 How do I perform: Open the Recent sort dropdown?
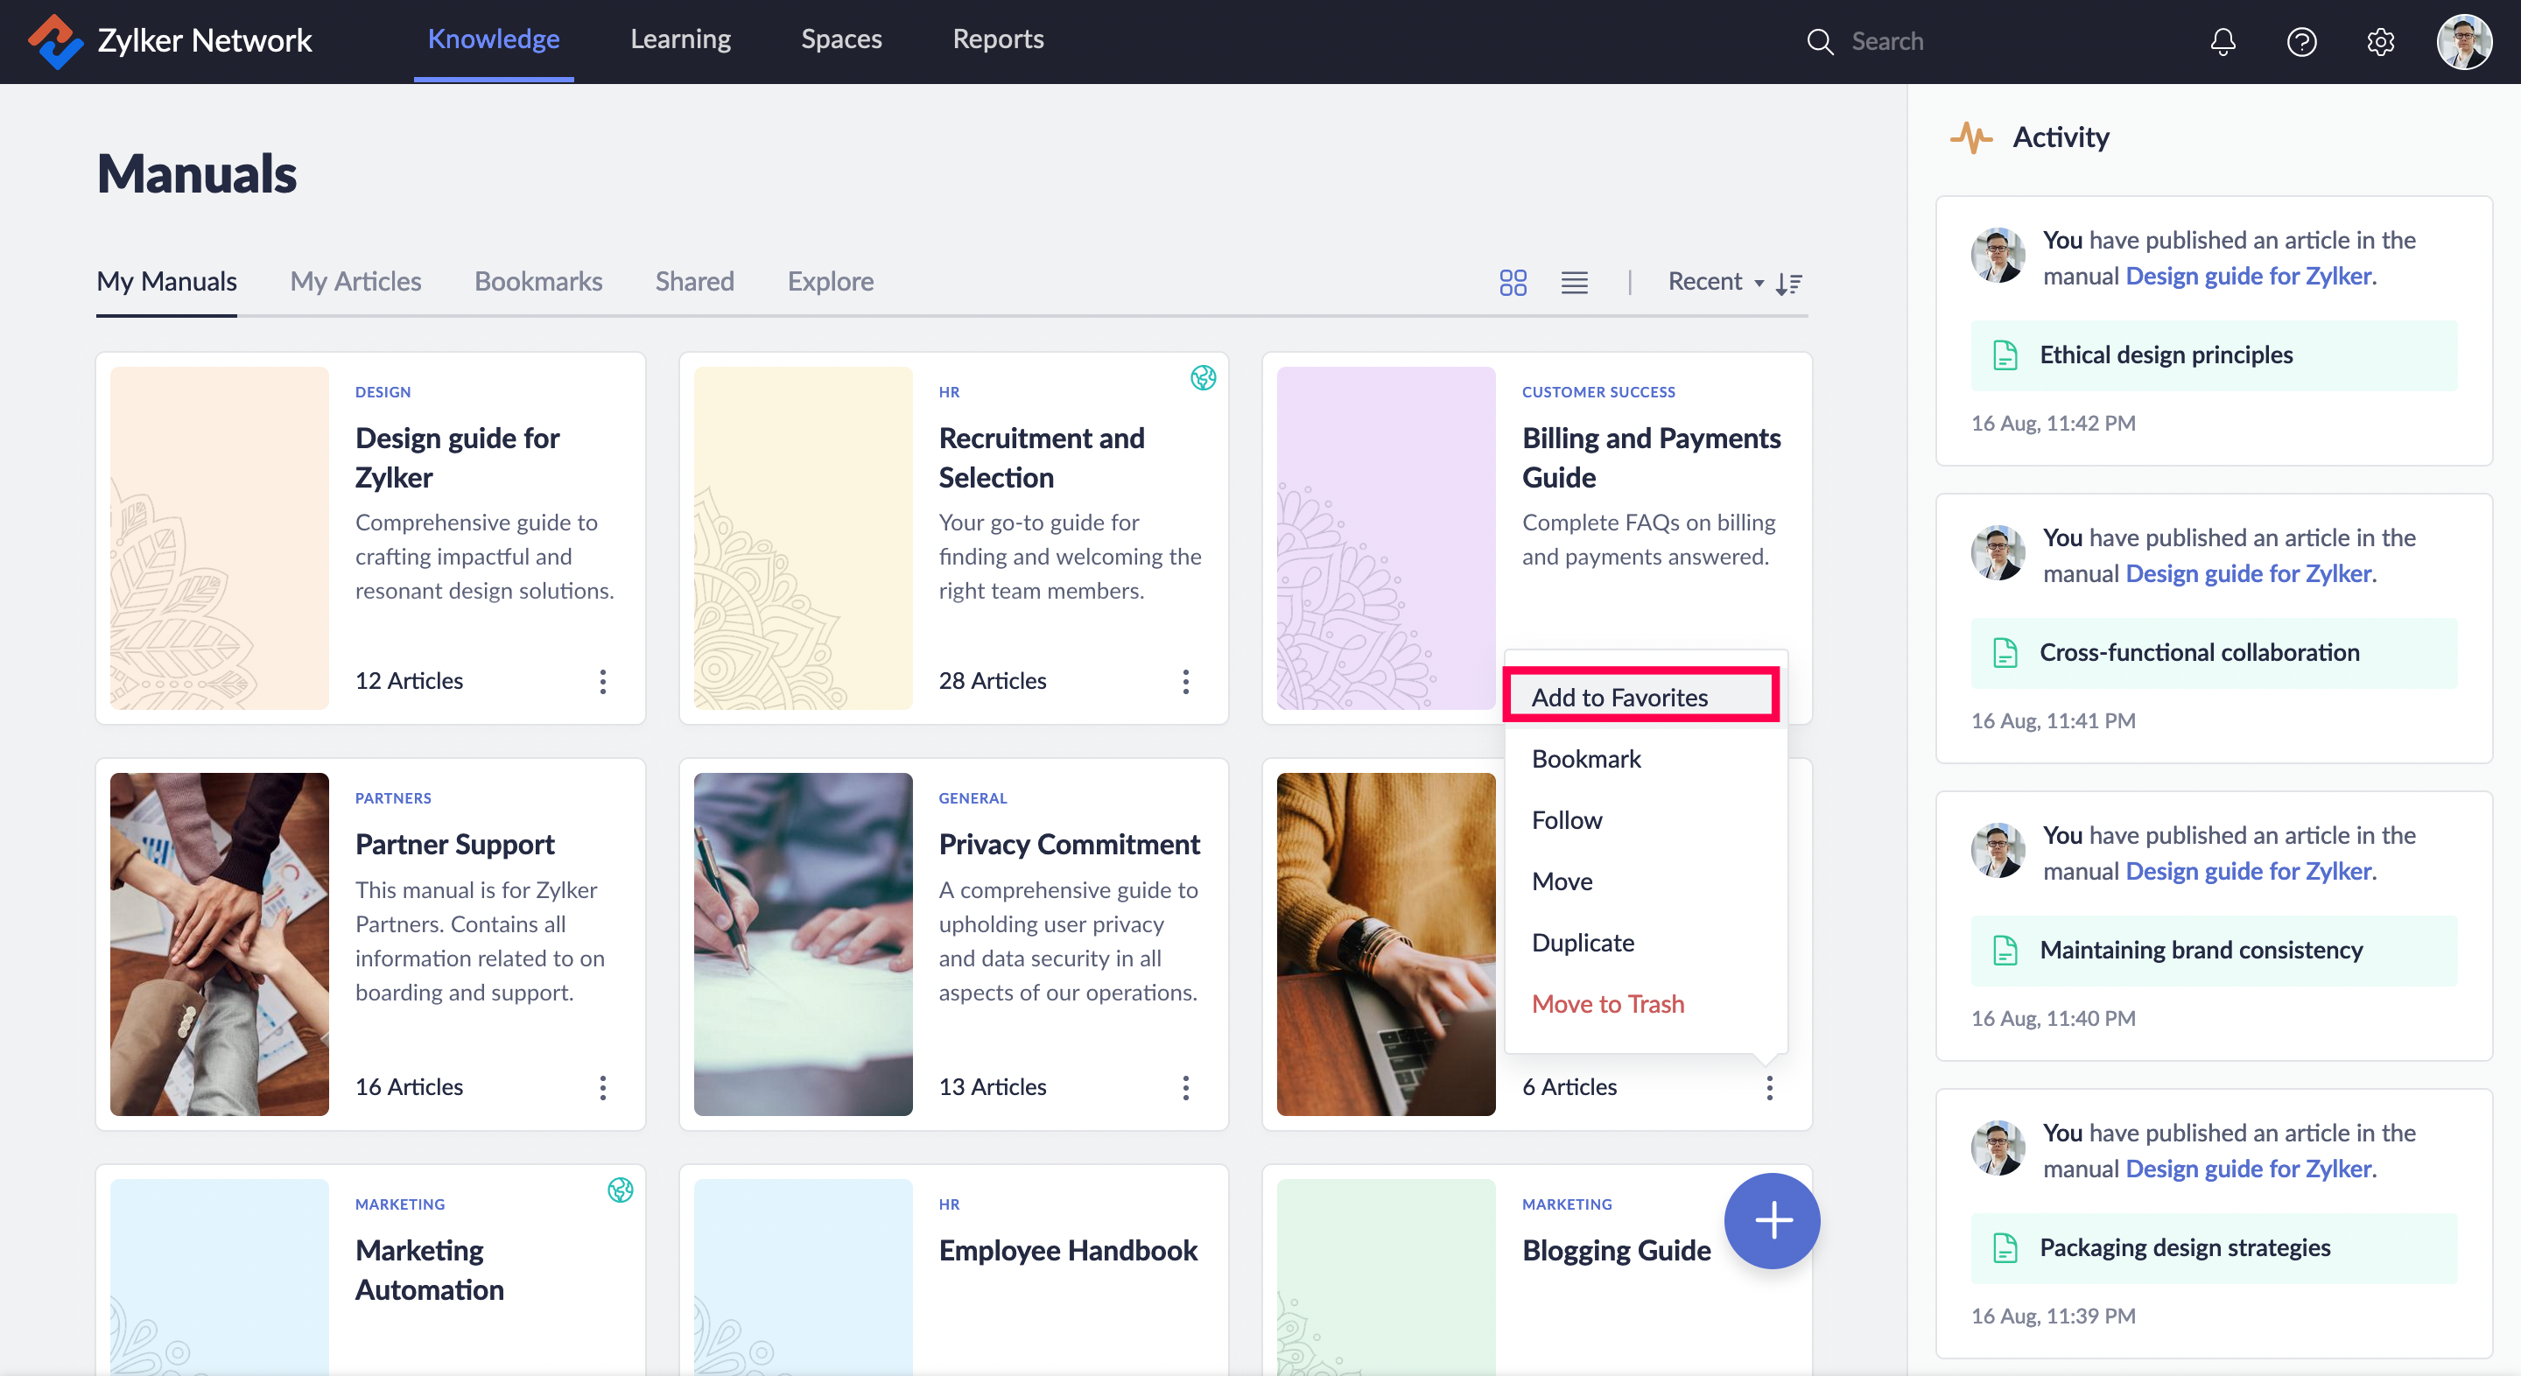[1715, 282]
